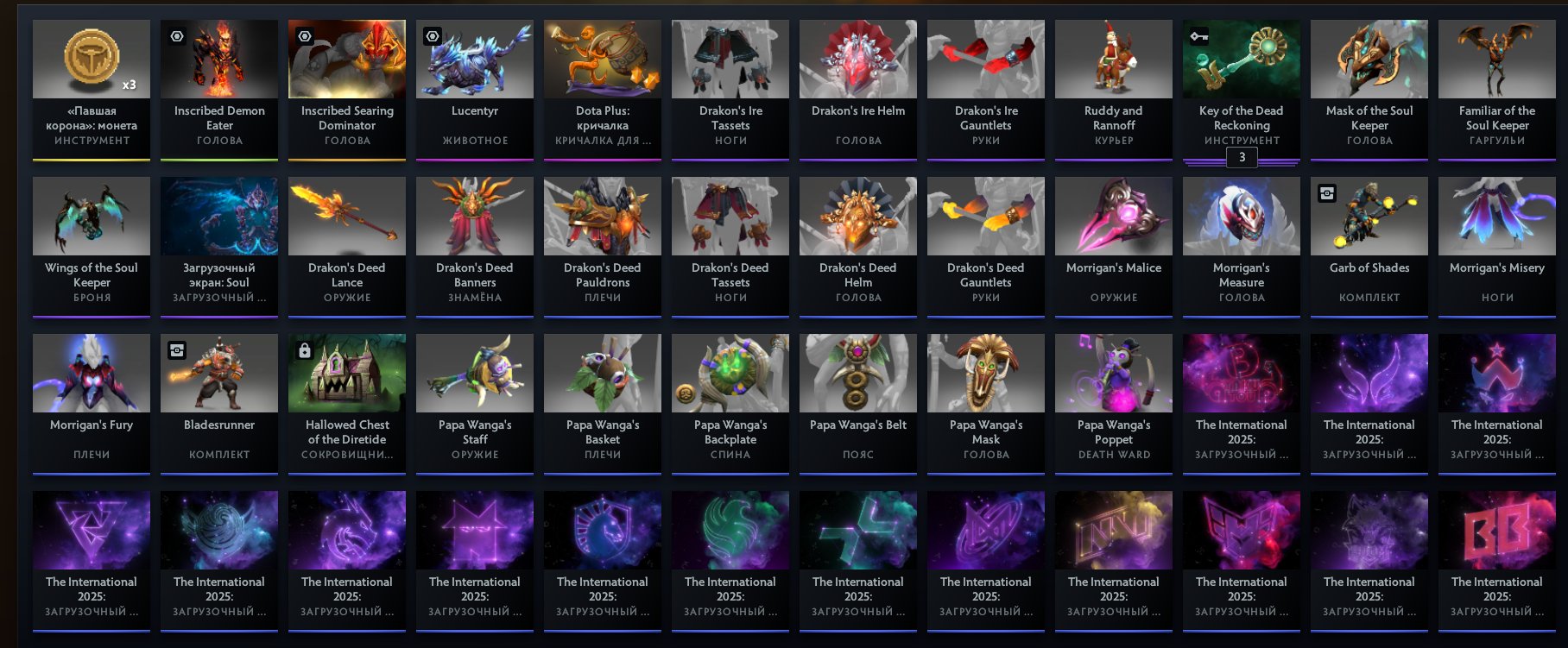Click the key icon on Key of the Dead Reckoning
The image size is (1568, 648).
click(1198, 36)
